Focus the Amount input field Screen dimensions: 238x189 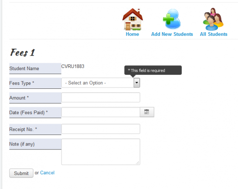coord(101,98)
